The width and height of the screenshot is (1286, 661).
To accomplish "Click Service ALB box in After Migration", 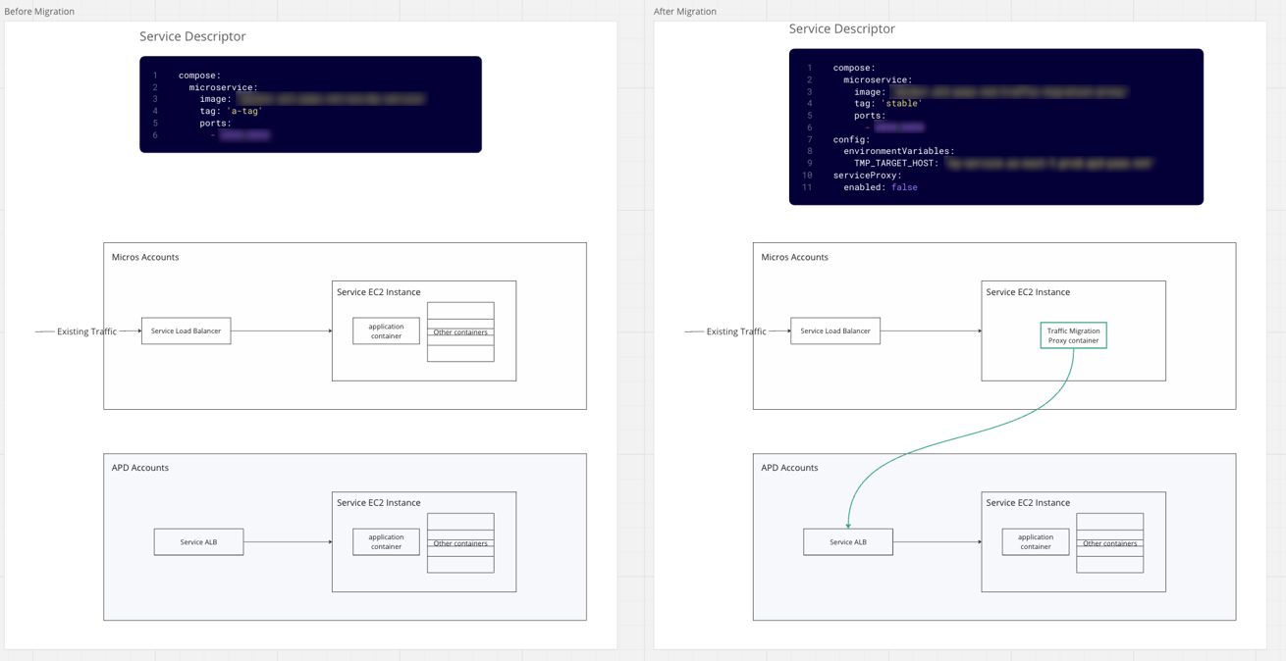I will 848,542.
